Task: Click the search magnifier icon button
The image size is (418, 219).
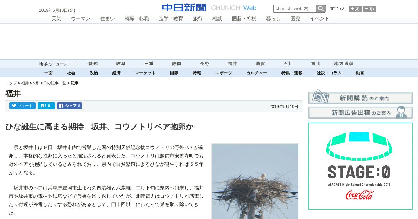Action: click(321, 9)
